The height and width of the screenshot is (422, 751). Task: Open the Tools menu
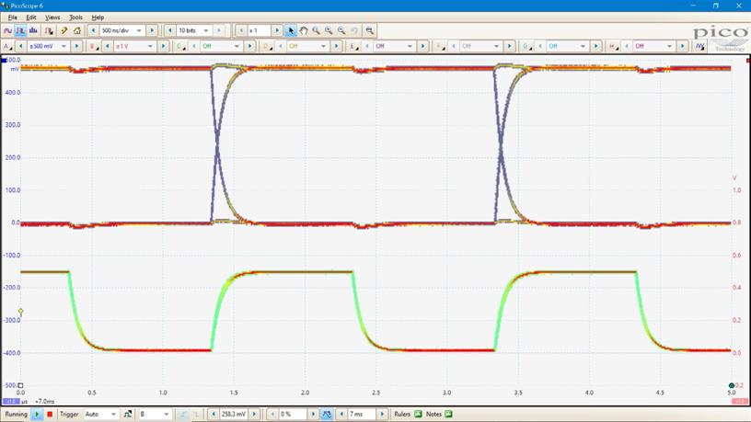(75, 17)
